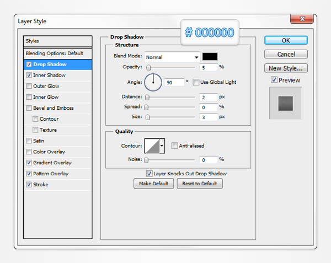Click the Angle dial control
331x263 pixels.
[x=153, y=82]
